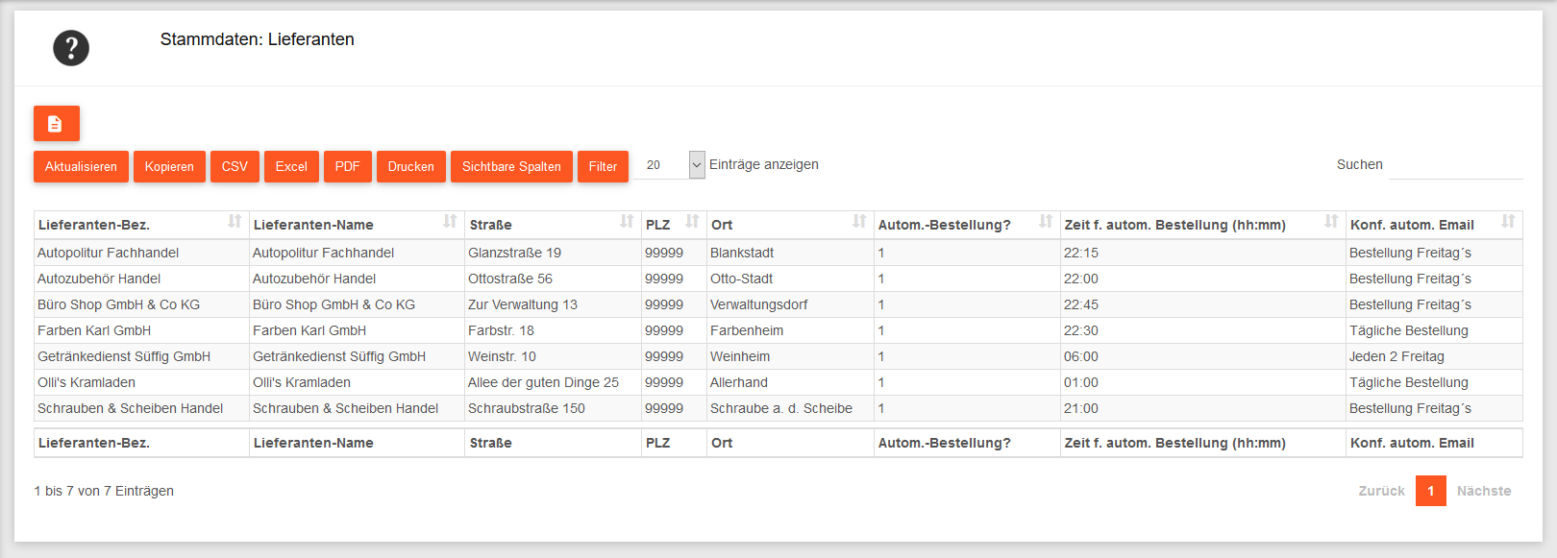Open the Filter options

[x=603, y=166]
